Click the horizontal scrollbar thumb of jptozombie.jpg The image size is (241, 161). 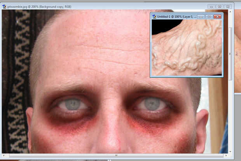point(116,156)
